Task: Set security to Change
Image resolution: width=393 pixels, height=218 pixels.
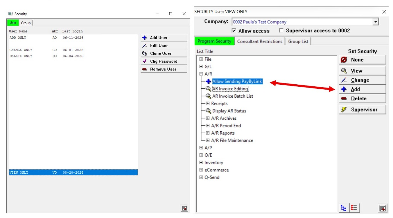Action: point(363,80)
